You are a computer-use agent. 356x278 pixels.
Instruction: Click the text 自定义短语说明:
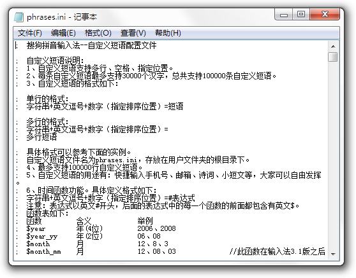pos(55,60)
